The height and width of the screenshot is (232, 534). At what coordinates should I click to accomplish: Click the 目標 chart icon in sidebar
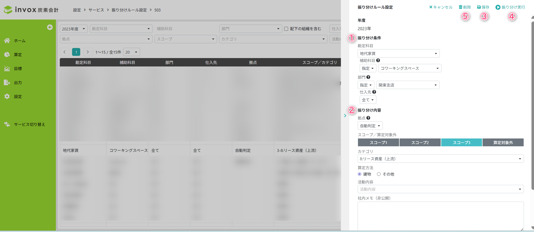(7, 68)
